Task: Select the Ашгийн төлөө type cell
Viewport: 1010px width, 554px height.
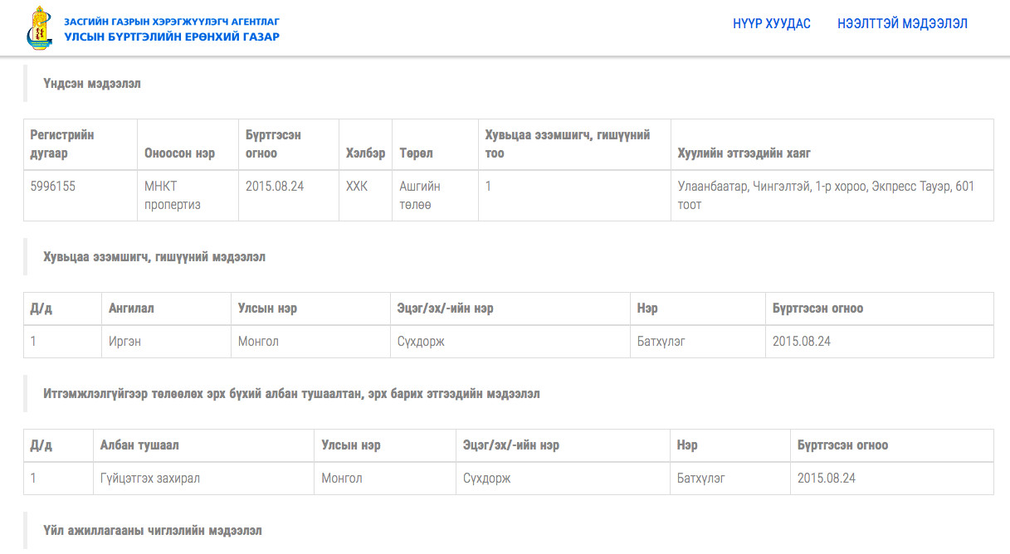Action: [436, 196]
